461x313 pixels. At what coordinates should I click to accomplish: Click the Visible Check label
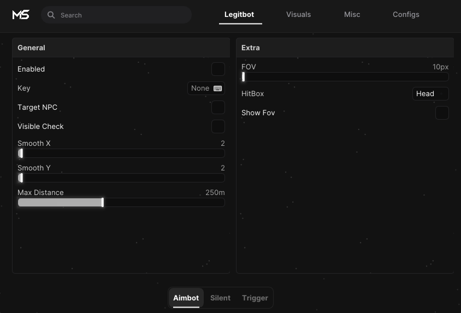(40, 126)
